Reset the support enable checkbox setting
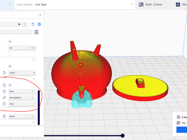The width and height of the screenshot is (187, 140). coord(4,85)
